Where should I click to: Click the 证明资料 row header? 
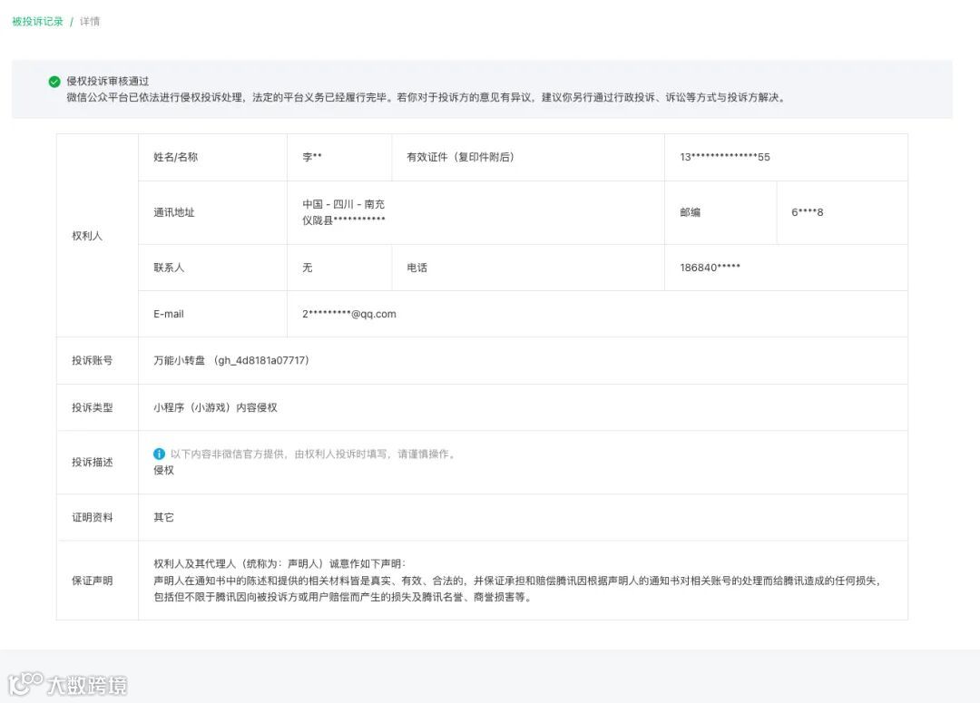click(x=97, y=517)
